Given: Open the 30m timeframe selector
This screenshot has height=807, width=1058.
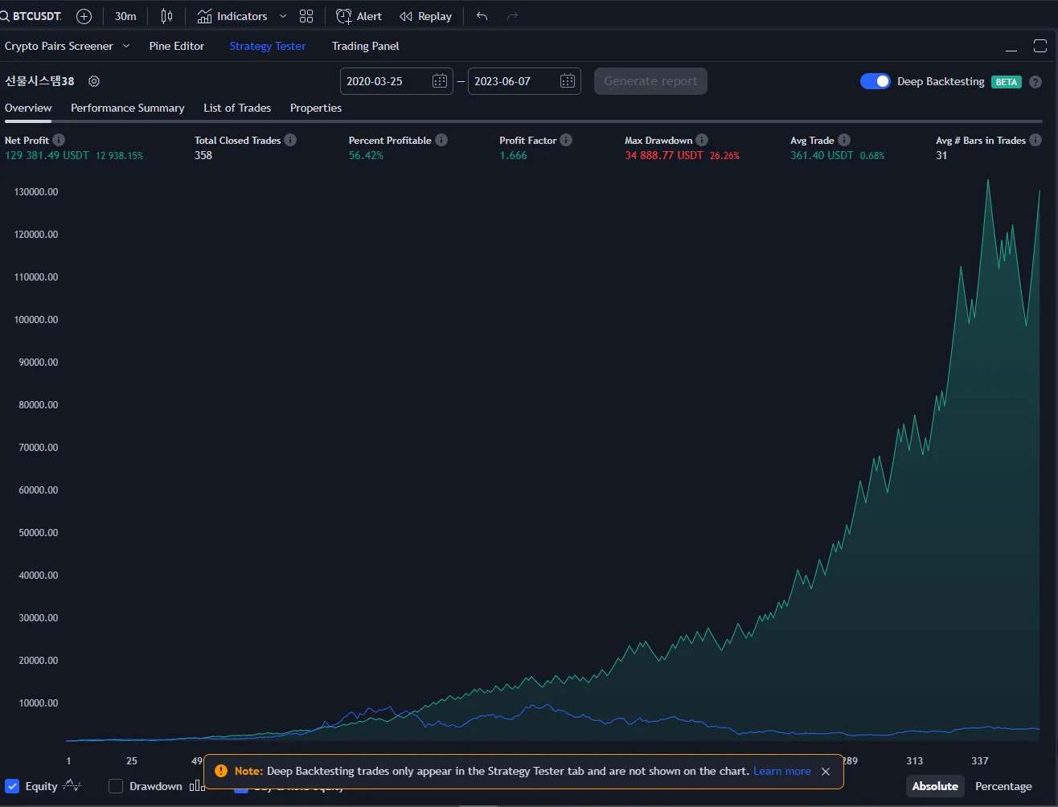Looking at the screenshot, I should pyautogui.click(x=125, y=16).
